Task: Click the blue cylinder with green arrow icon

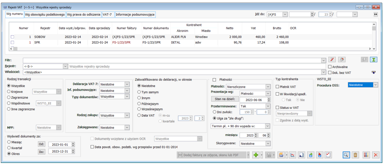Action: [x=310, y=155]
